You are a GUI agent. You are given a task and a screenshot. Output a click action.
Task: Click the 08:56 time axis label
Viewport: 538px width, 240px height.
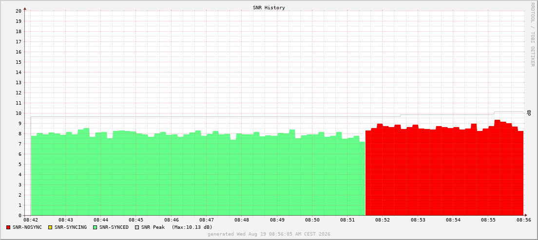[x=524, y=220]
